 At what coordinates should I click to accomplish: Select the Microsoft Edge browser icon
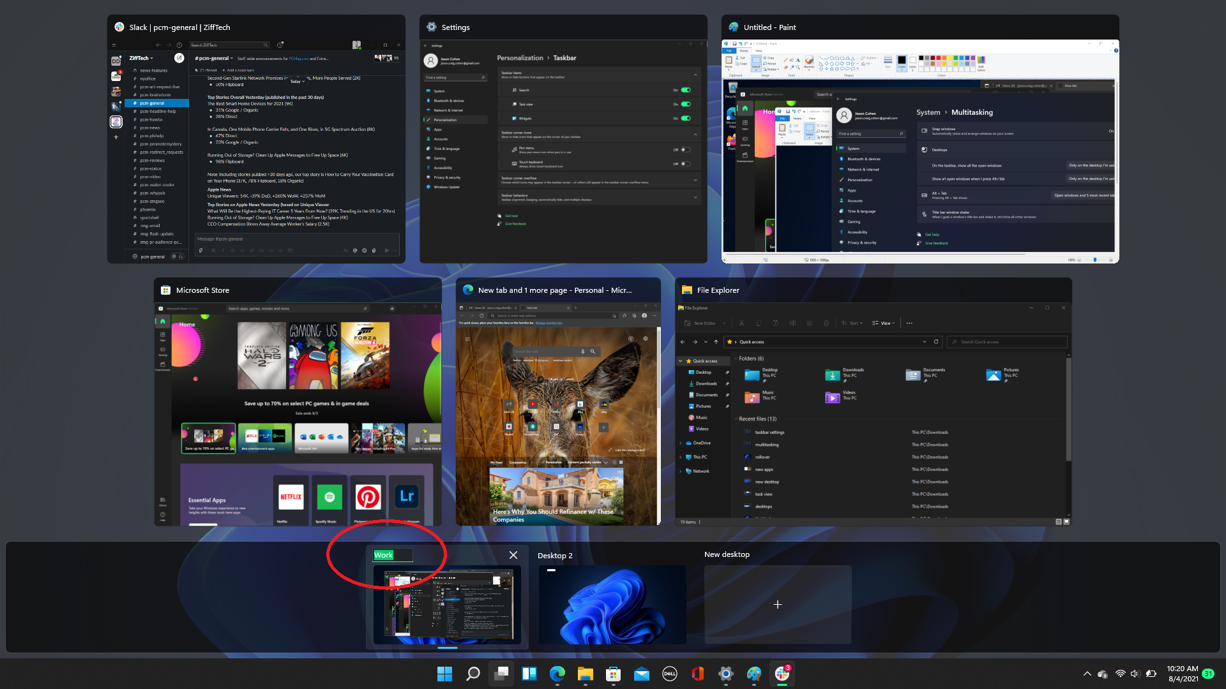[557, 673]
